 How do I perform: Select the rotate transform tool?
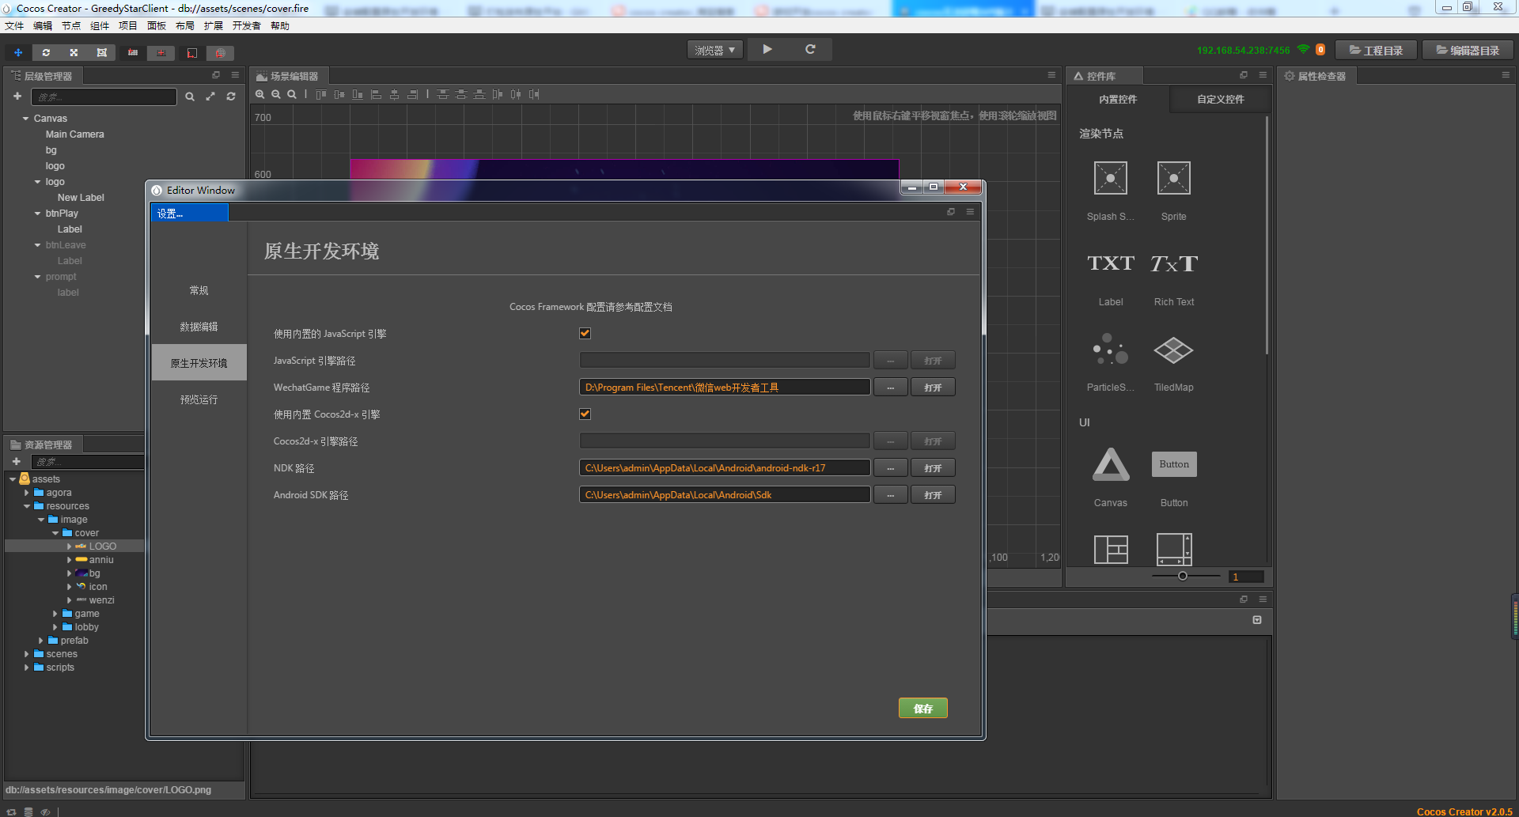pyautogui.click(x=46, y=52)
